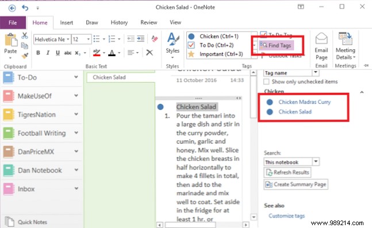
Task: Click Create Summary Page button
Action: [296, 184]
